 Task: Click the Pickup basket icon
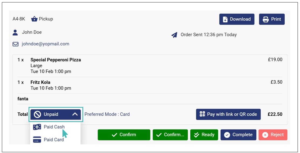(34, 19)
